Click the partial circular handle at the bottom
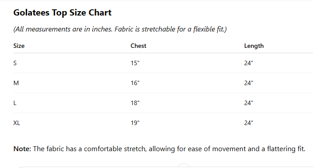Image resolution: width=313 pixels, height=168 pixels. click(x=183, y=166)
